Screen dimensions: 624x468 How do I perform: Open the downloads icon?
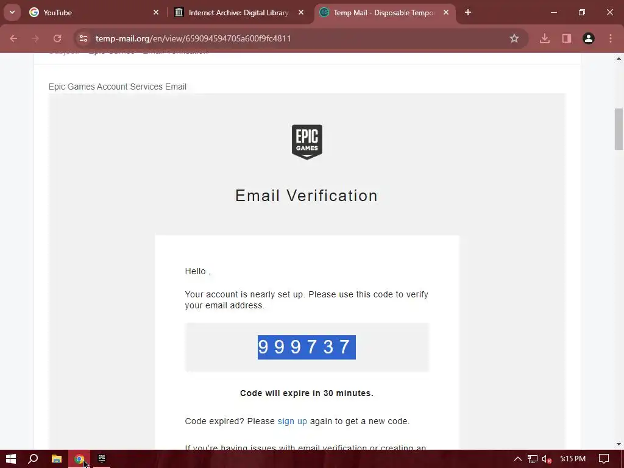[545, 38]
